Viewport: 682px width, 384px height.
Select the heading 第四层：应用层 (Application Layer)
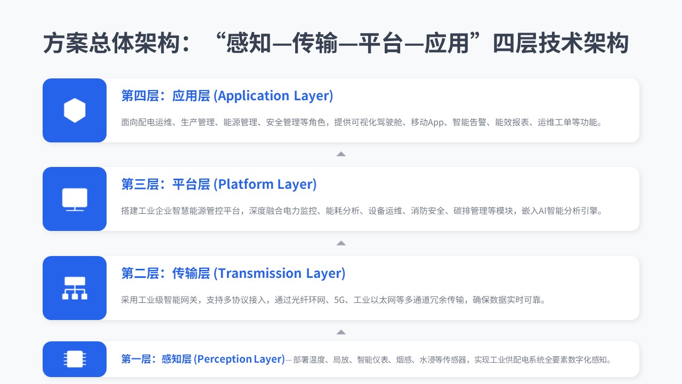click(x=227, y=96)
